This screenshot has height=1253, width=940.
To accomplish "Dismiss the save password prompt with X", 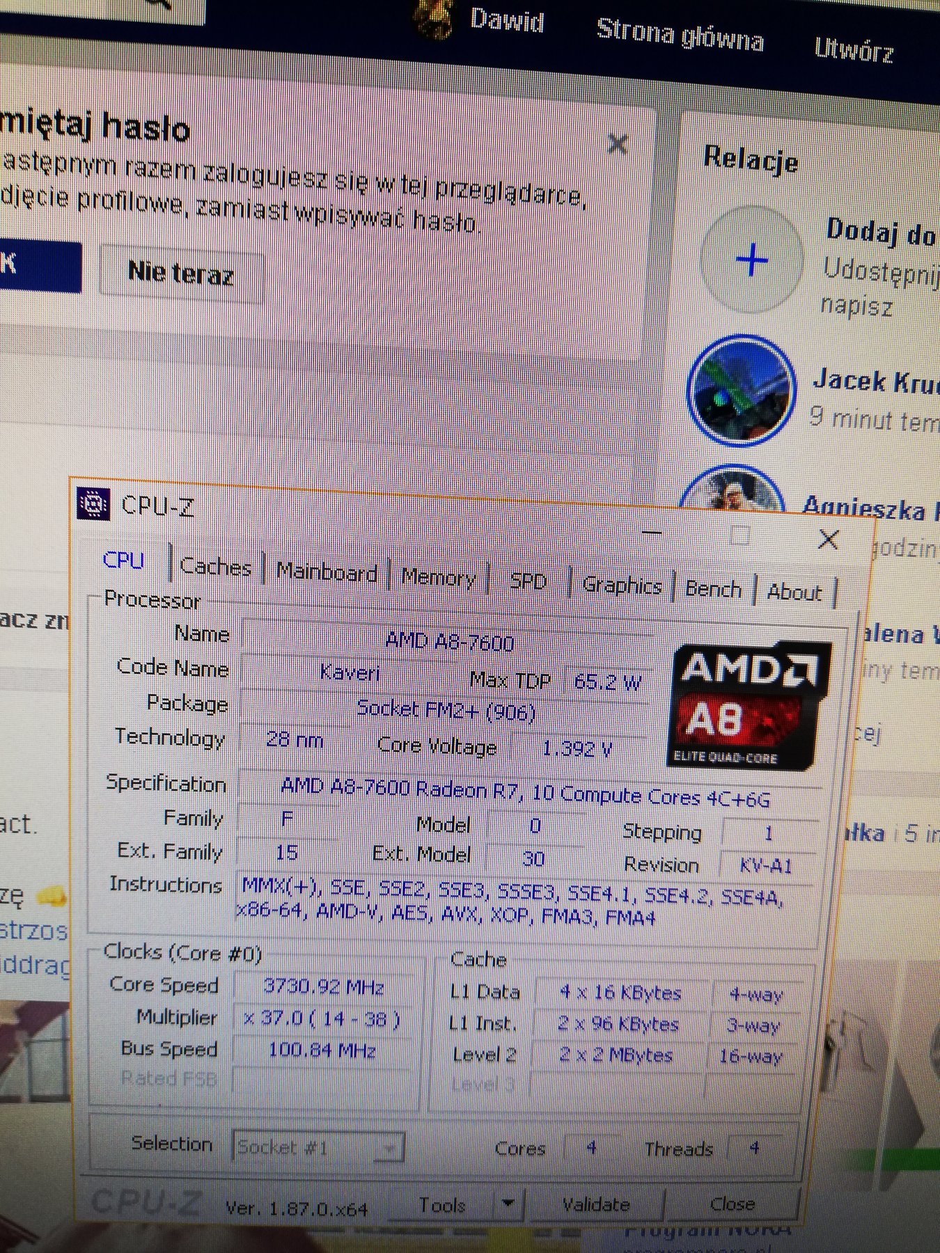I will [617, 144].
